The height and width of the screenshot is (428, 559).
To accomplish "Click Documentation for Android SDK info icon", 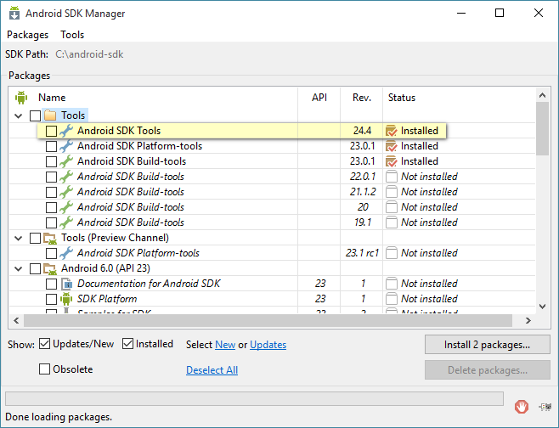I will pyautogui.click(x=66, y=284).
